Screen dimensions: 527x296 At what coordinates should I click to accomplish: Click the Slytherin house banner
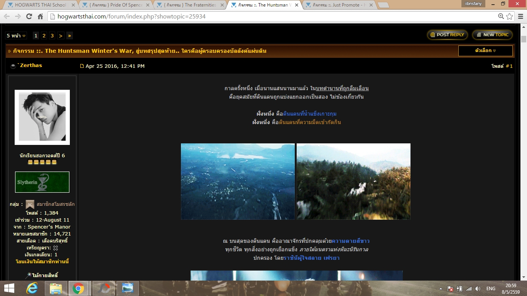click(42, 182)
